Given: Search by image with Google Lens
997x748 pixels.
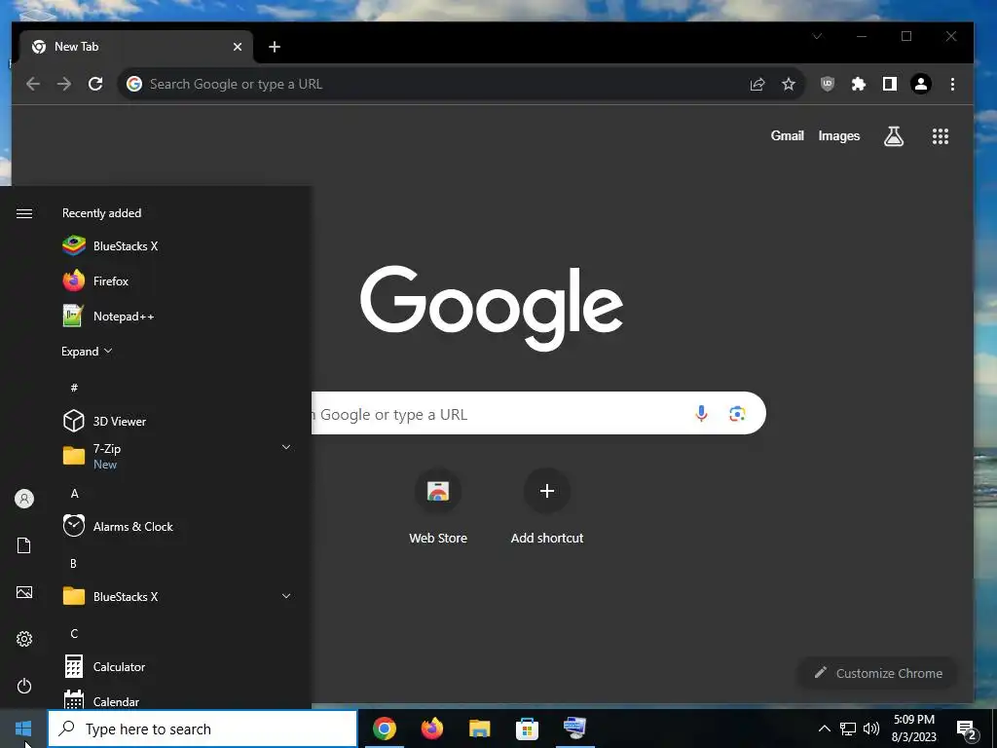Looking at the screenshot, I should [x=737, y=413].
